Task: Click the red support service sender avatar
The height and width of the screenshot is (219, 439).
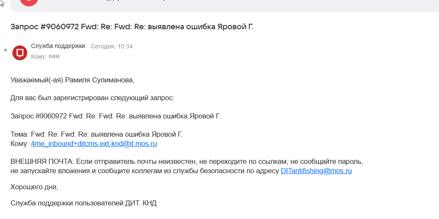Action: 20,53
